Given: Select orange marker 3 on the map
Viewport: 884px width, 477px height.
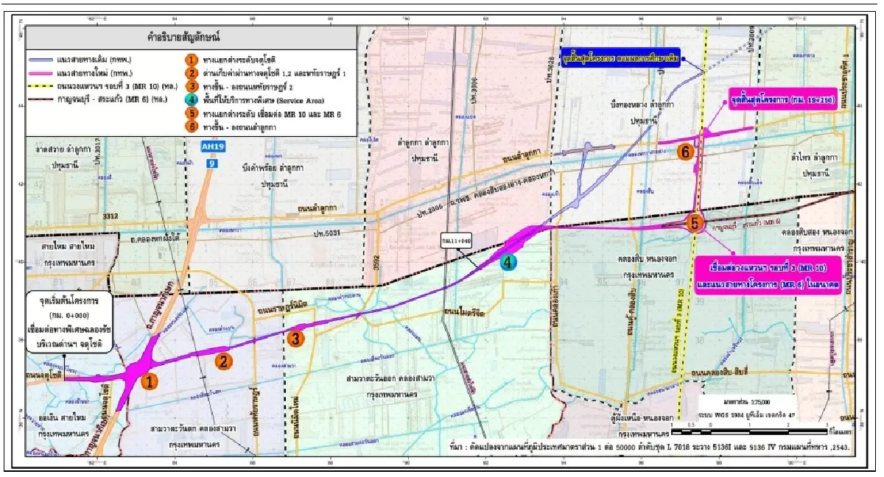Looking at the screenshot, I should pos(295,339).
